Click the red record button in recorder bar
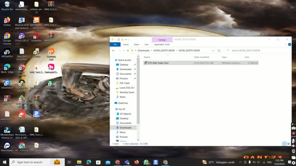 point(293,133)
